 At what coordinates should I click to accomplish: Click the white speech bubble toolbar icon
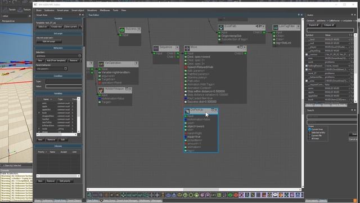coord(275,195)
